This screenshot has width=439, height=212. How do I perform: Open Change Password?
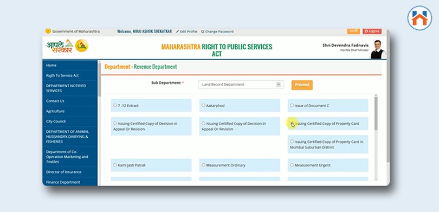pos(217,31)
